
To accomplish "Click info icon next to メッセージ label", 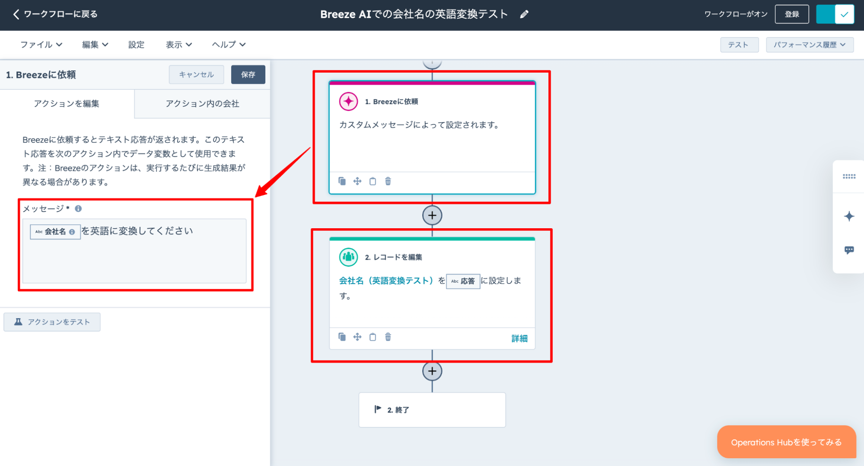I will pos(78,209).
